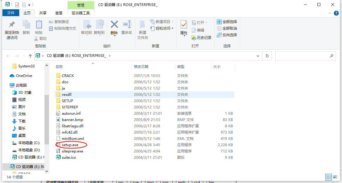Sort by Date modified (修改日期) column

click(141, 66)
